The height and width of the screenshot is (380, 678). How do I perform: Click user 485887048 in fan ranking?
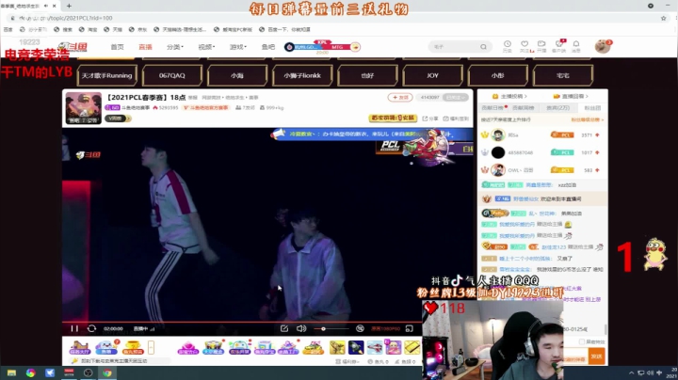pyautogui.click(x=520, y=152)
